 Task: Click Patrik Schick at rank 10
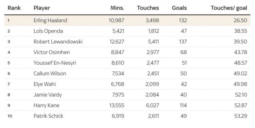coord(49,116)
